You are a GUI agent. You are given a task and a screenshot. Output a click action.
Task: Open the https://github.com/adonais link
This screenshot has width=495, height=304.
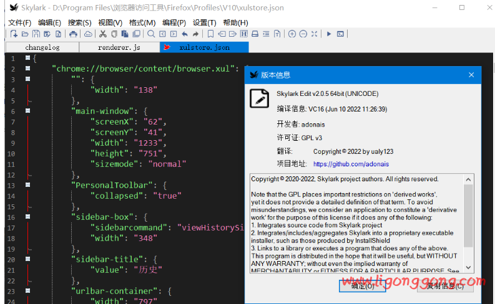351,164
